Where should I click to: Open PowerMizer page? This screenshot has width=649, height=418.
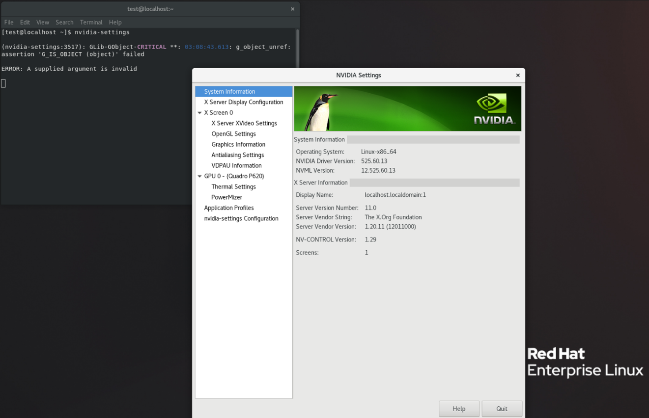(226, 197)
